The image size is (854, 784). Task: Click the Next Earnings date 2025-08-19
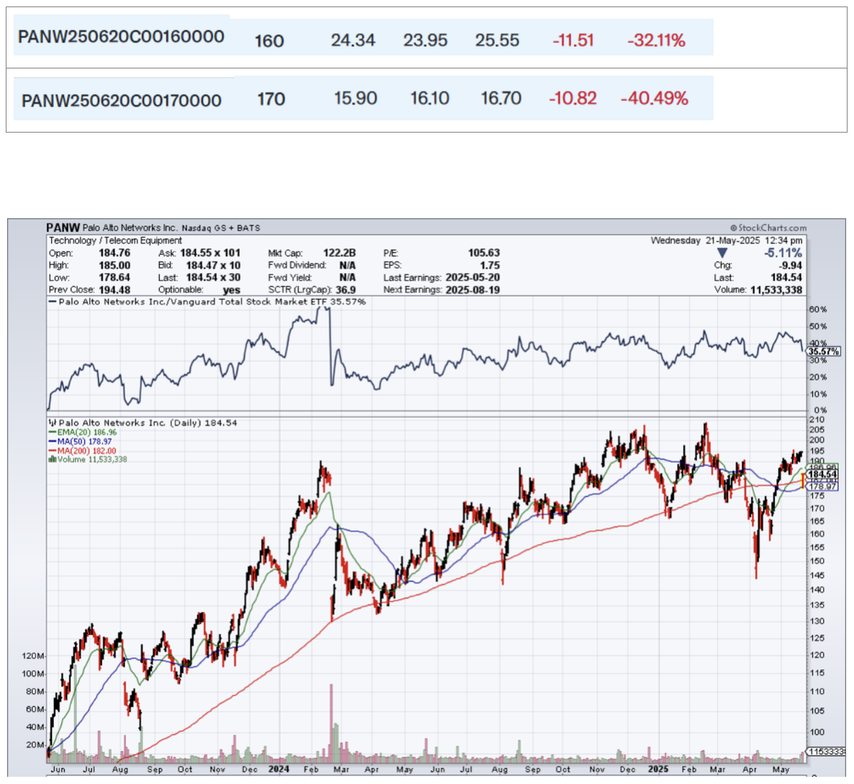(472, 290)
